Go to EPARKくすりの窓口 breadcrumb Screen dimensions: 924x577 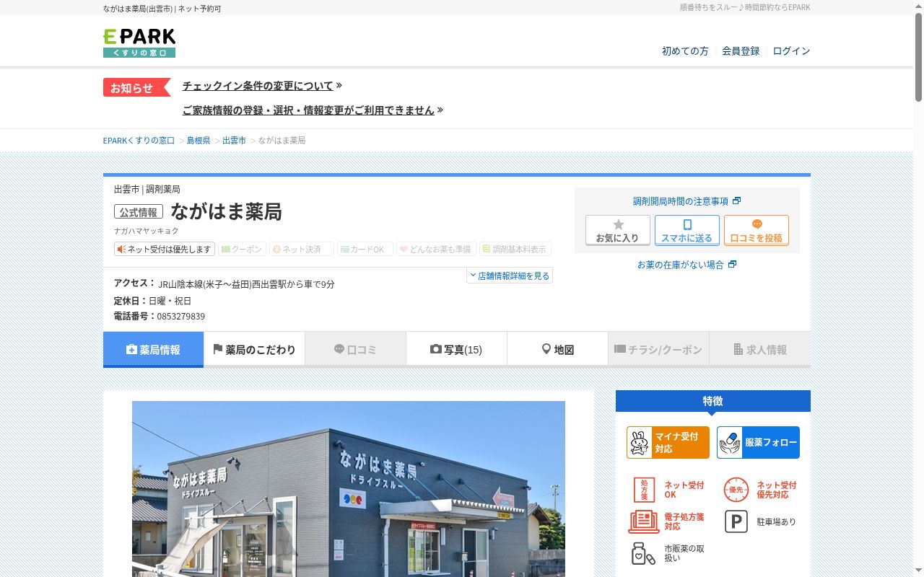pos(139,141)
